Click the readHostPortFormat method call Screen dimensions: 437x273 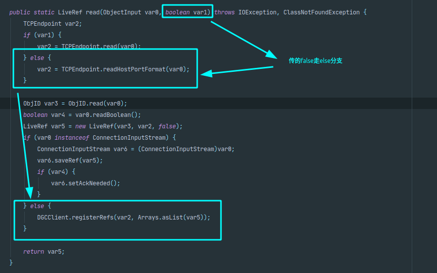point(134,69)
